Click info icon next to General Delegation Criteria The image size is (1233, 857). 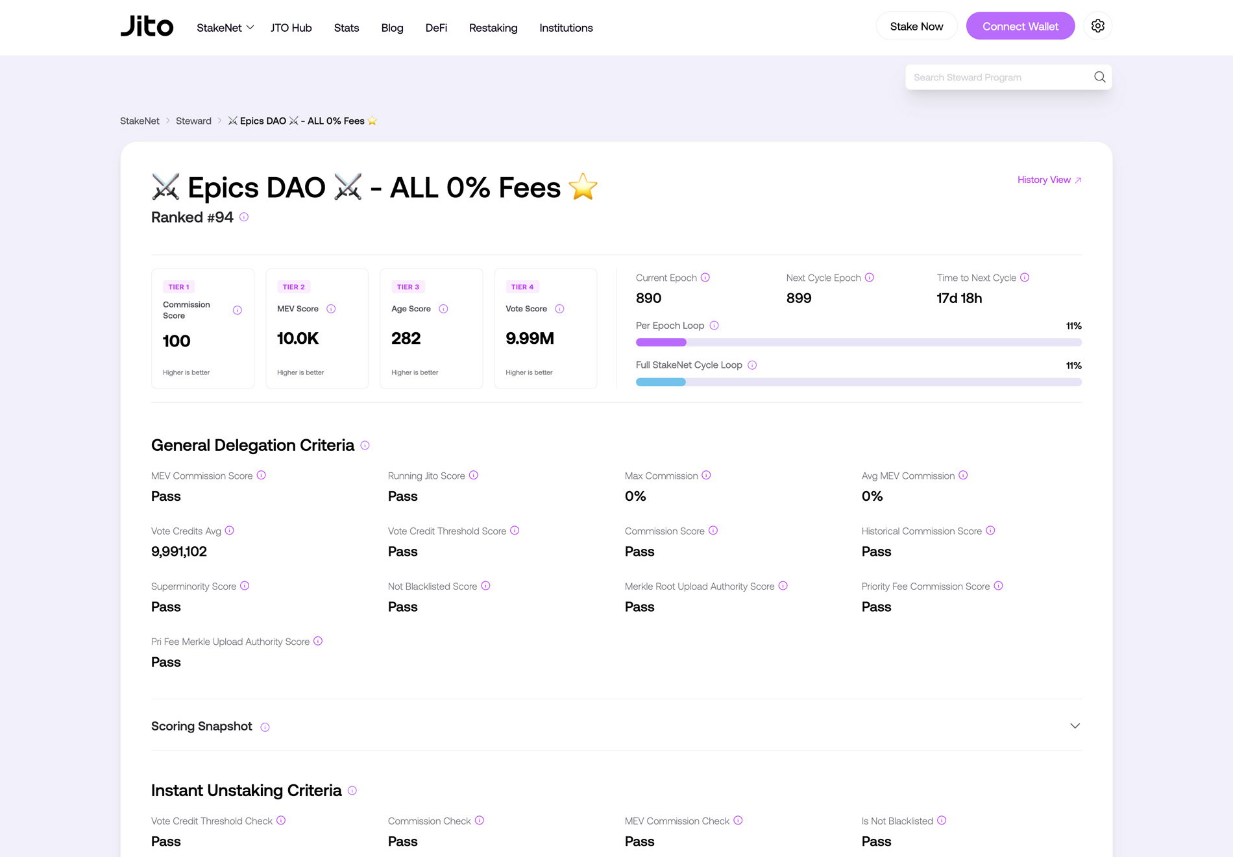click(x=365, y=445)
